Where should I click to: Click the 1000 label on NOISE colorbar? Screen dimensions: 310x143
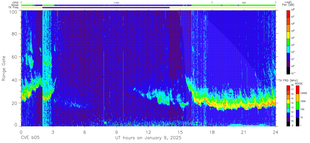[303, 101]
